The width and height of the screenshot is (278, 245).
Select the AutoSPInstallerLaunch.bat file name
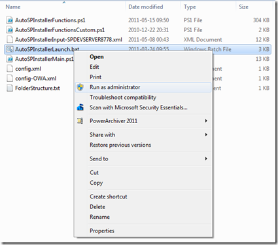(47, 49)
